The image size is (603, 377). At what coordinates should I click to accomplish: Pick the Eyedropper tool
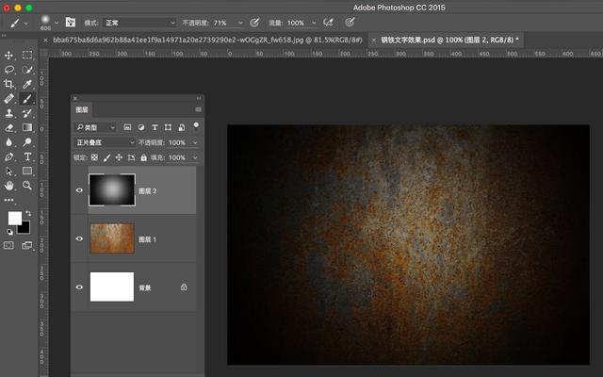[27, 84]
